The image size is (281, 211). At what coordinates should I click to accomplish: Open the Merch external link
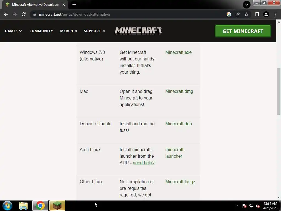point(69,31)
